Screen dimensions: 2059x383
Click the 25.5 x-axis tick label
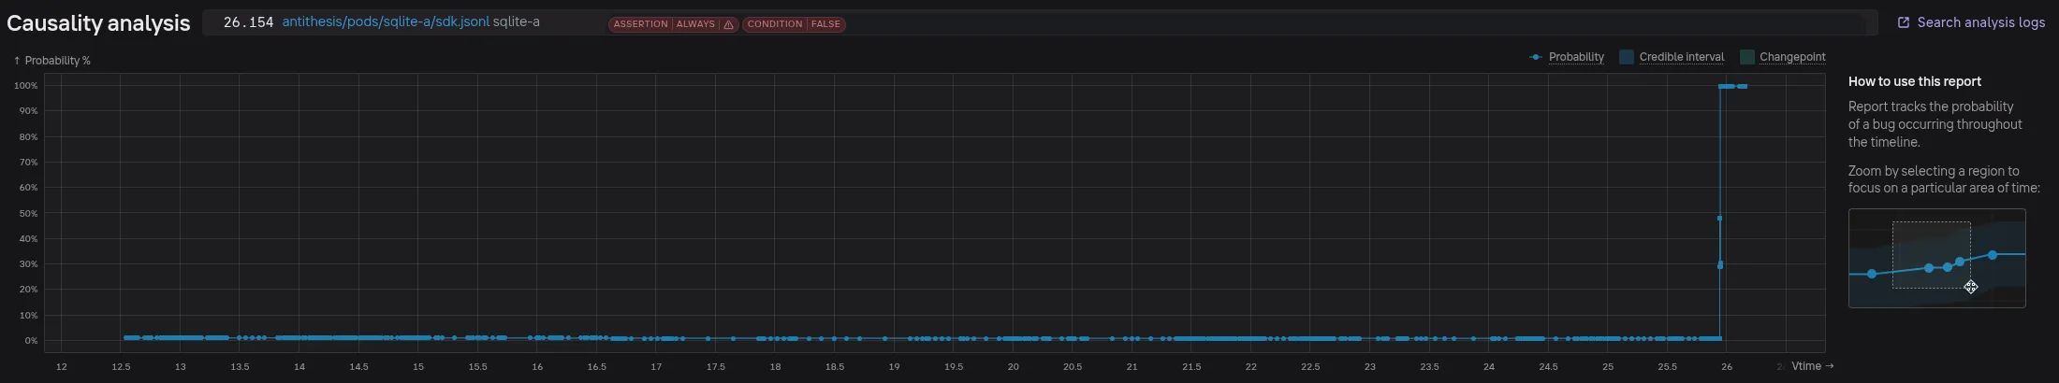[1667, 367]
